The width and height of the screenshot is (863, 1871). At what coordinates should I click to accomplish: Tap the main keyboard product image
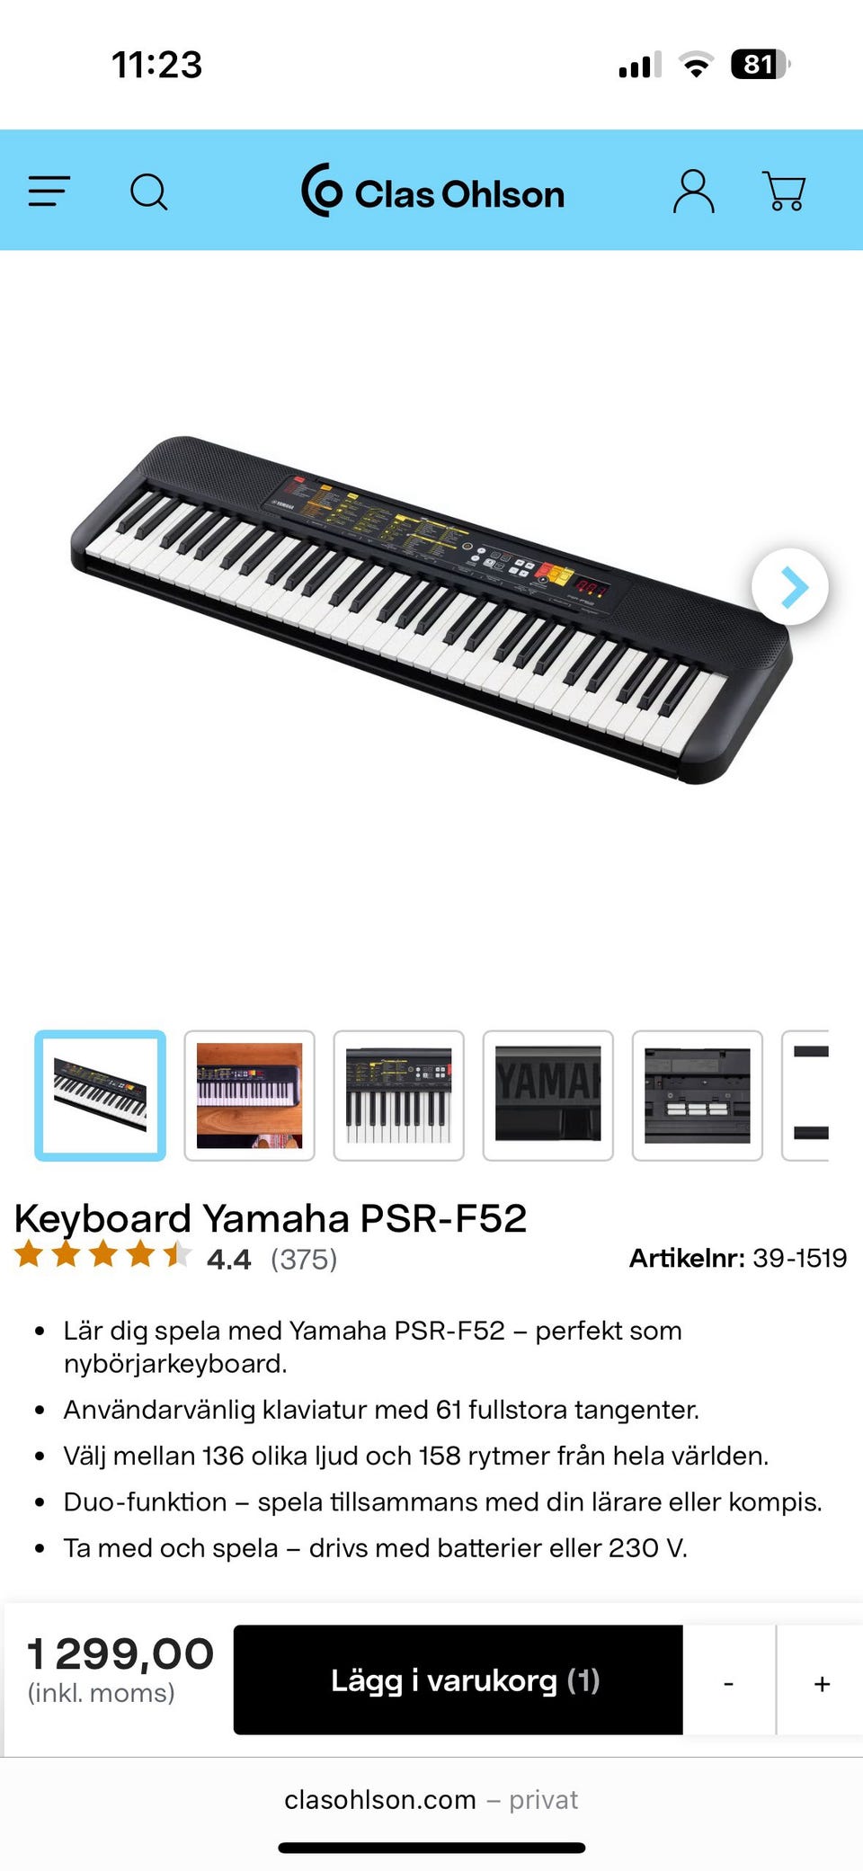click(431, 610)
